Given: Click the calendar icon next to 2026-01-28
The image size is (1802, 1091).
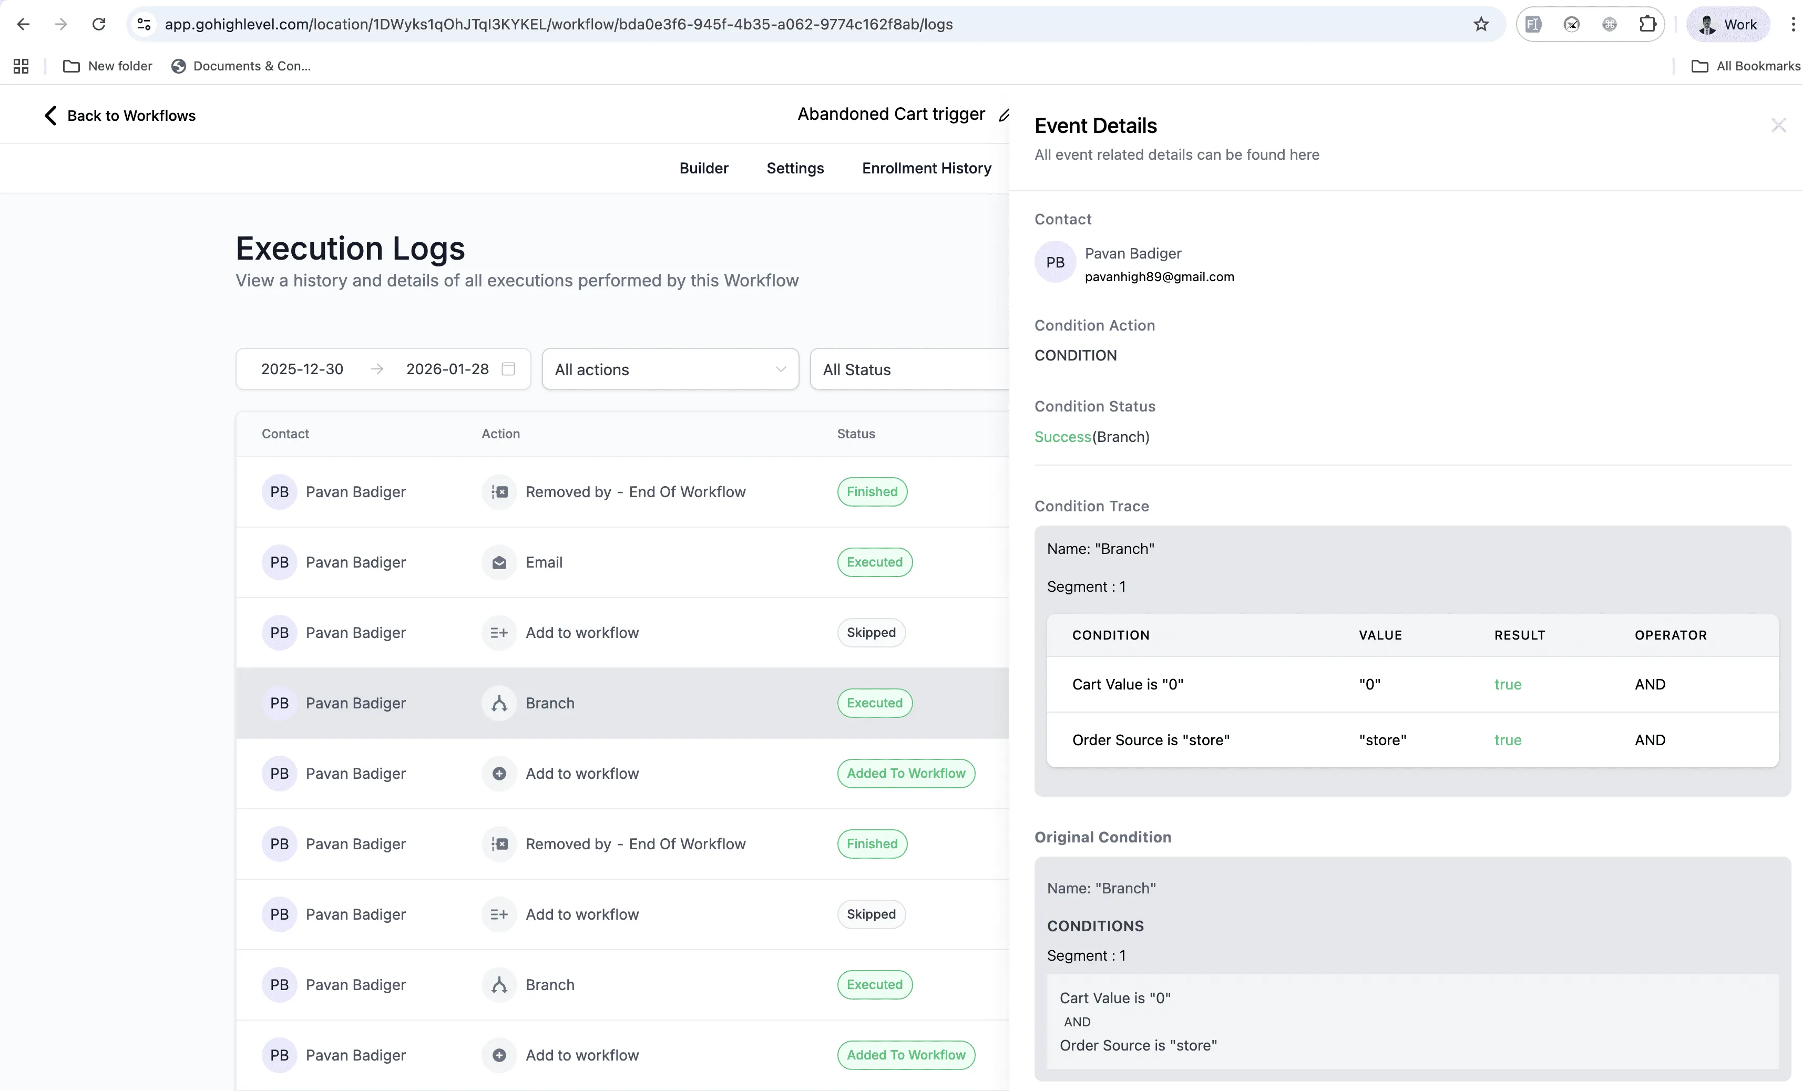Looking at the screenshot, I should (x=509, y=369).
